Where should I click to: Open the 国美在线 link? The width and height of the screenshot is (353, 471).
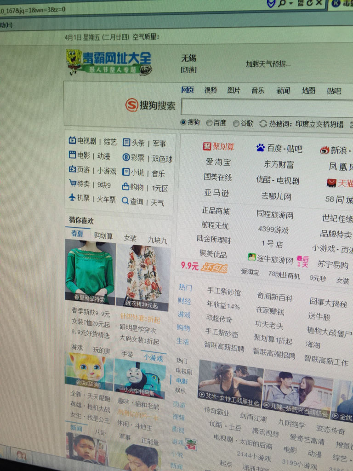click(x=217, y=177)
